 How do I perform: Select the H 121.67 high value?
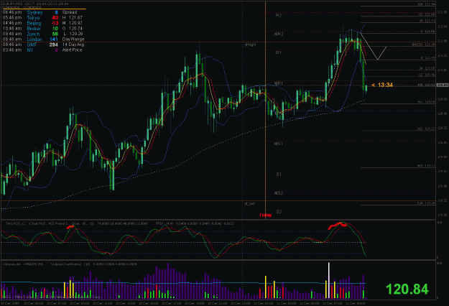(x=73, y=18)
